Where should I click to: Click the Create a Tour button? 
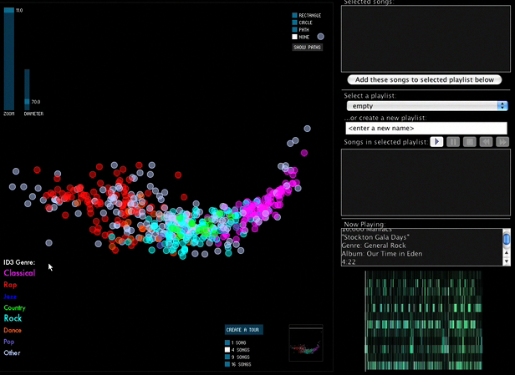[244, 330]
